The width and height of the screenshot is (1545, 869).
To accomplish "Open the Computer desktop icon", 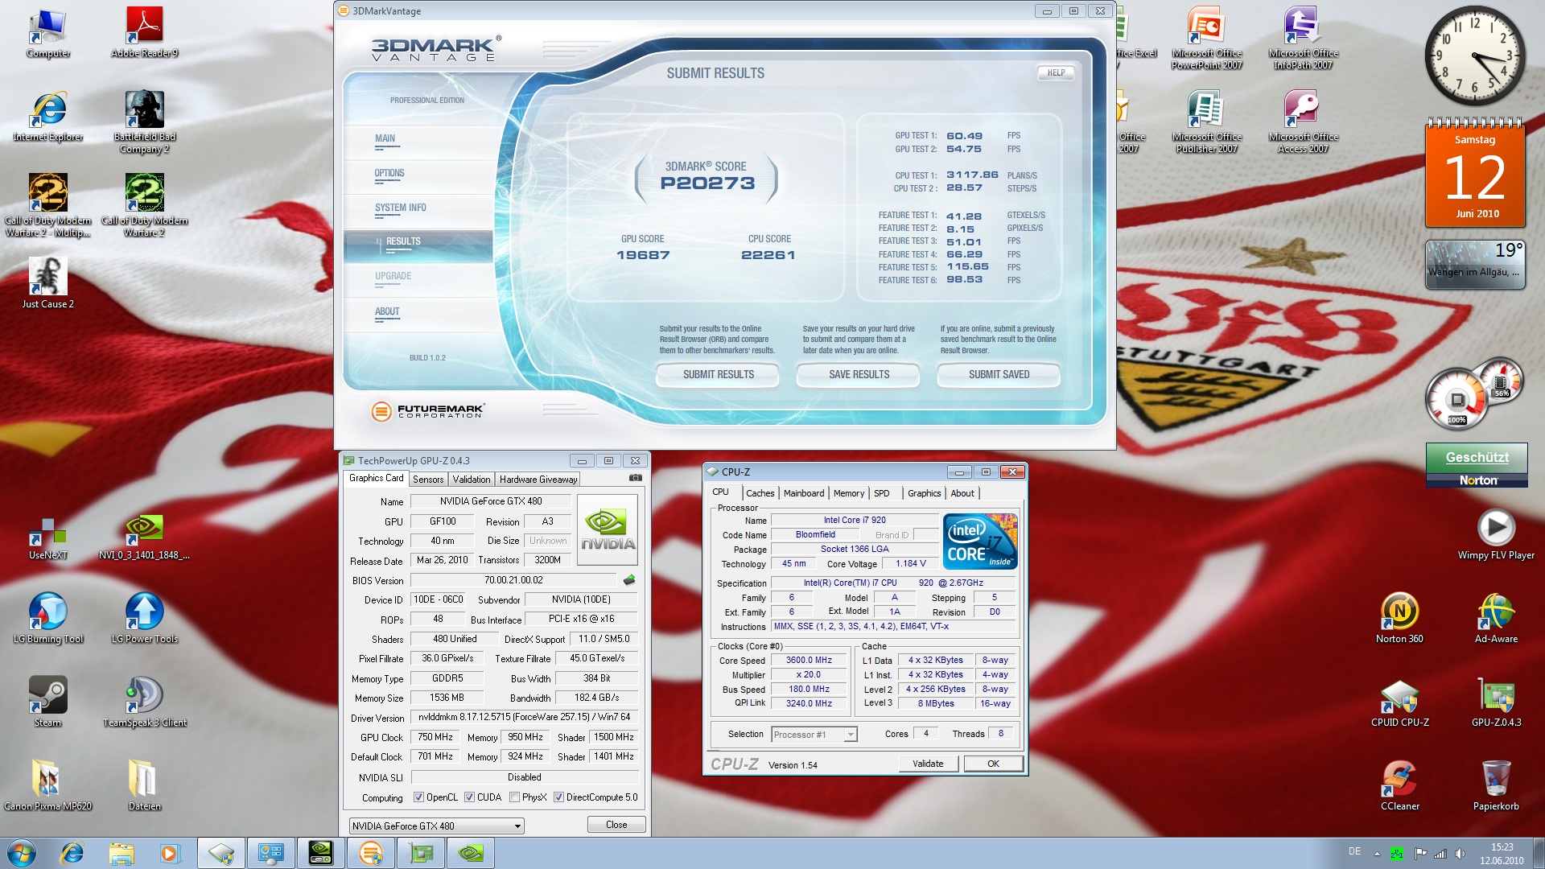I will pos(48,32).
